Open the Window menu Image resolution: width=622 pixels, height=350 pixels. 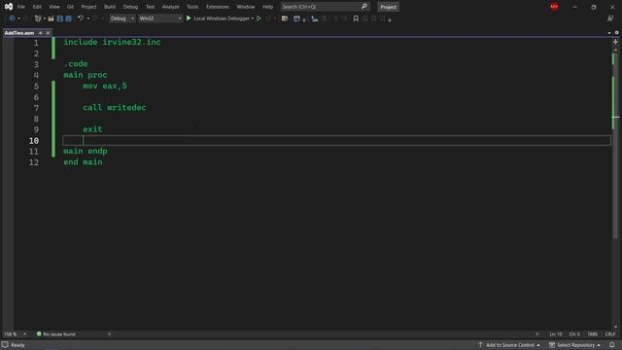point(246,7)
